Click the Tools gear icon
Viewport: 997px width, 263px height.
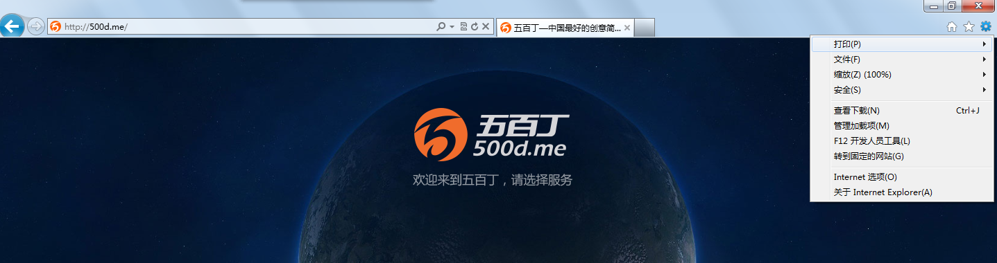[x=985, y=27]
